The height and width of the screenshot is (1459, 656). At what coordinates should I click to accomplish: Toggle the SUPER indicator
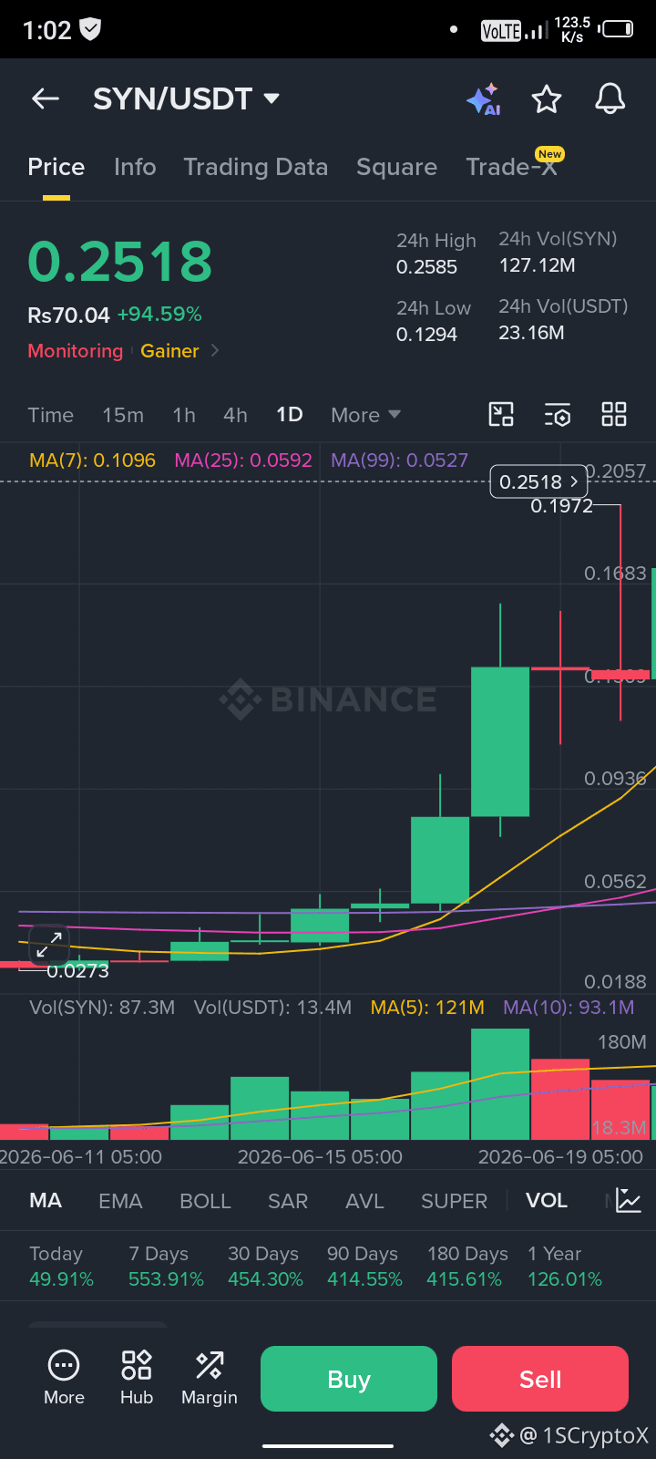[454, 1201]
